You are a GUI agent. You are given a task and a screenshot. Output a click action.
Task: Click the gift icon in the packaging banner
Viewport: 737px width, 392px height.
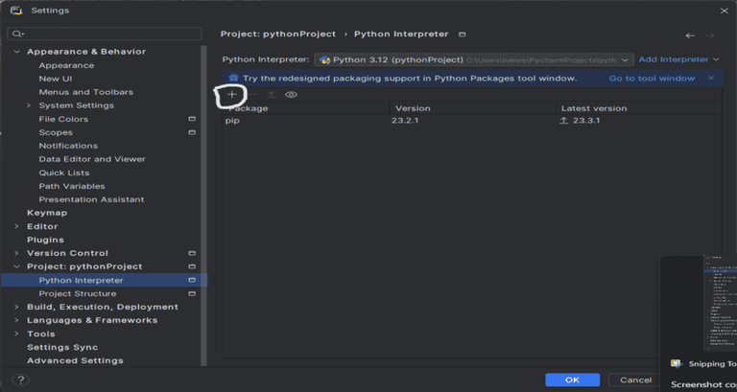[233, 78]
